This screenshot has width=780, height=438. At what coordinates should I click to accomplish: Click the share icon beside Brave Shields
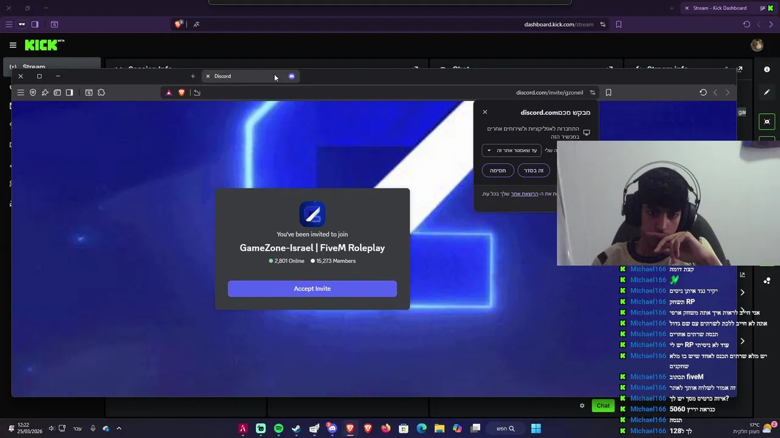tap(197, 92)
